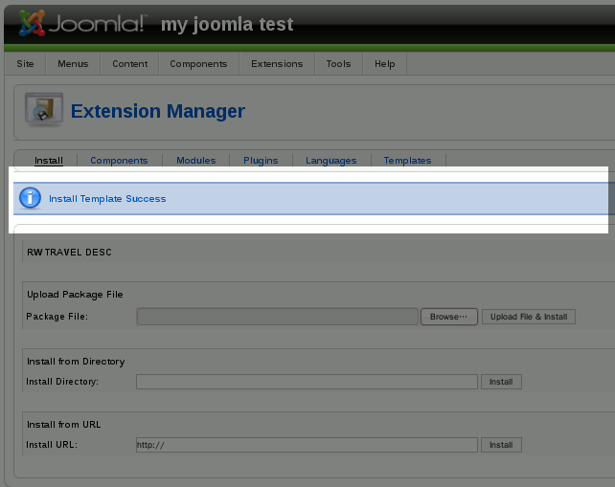Image resolution: width=615 pixels, height=487 pixels.
Task: Focus the Install Directory text field
Action: [307, 382]
